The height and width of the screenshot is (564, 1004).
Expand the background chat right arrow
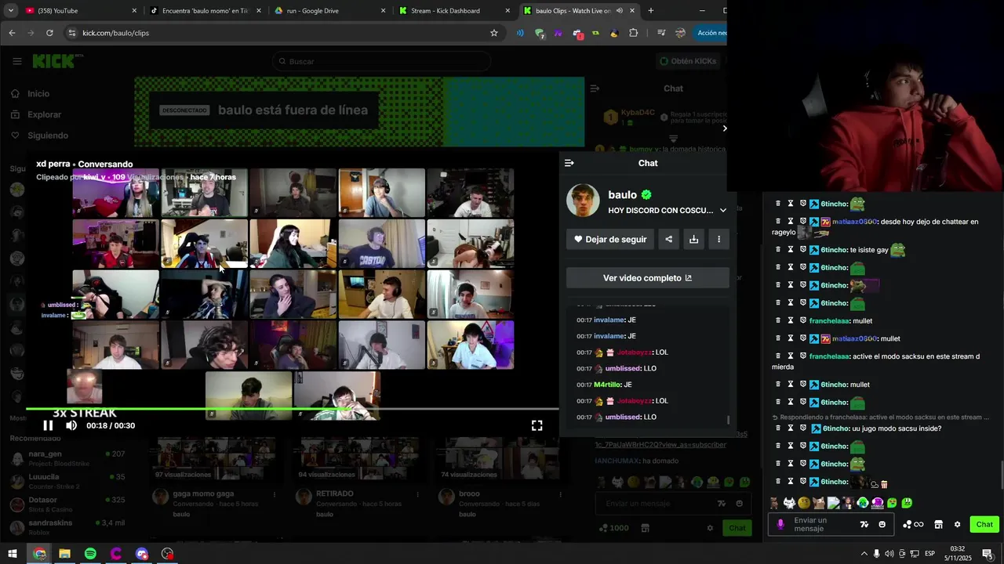click(724, 128)
